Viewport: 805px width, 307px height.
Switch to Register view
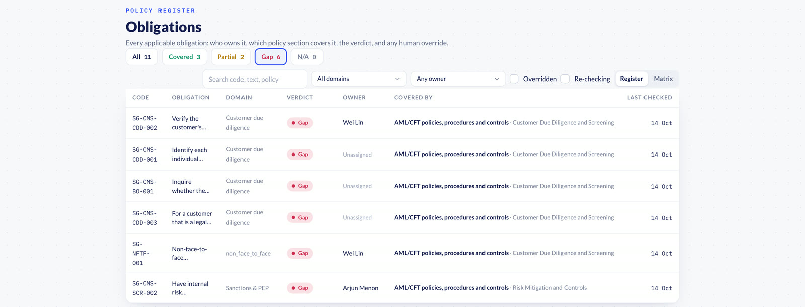[631, 79]
